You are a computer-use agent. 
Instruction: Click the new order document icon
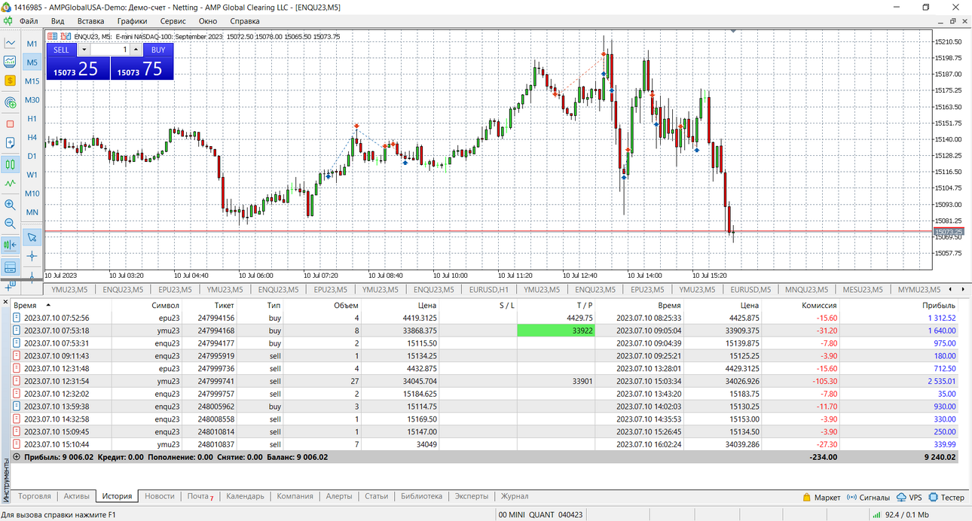(11, 142)
